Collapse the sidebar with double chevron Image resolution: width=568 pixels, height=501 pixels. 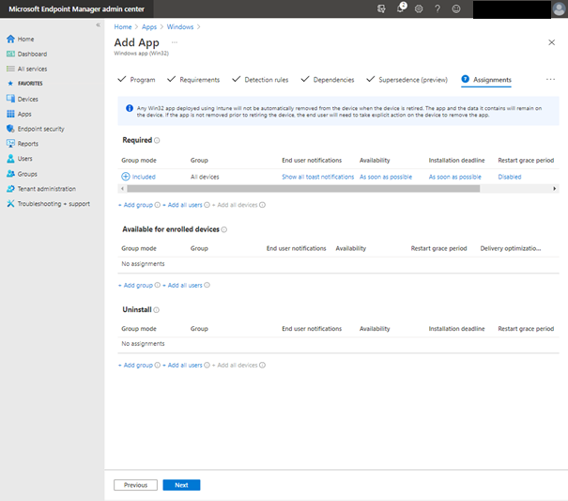pos(98,25)
